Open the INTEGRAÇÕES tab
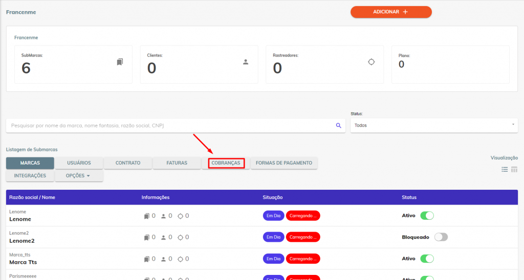 coord(30,175)
